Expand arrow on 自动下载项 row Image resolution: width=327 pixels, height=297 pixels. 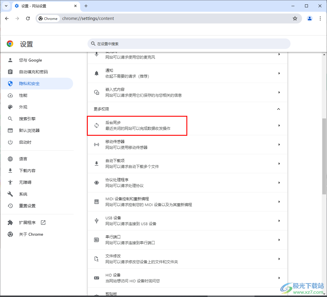click(x=279, y=164)
